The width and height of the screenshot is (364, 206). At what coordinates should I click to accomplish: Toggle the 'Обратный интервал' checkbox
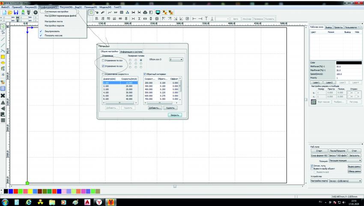(x=145, y=74)
